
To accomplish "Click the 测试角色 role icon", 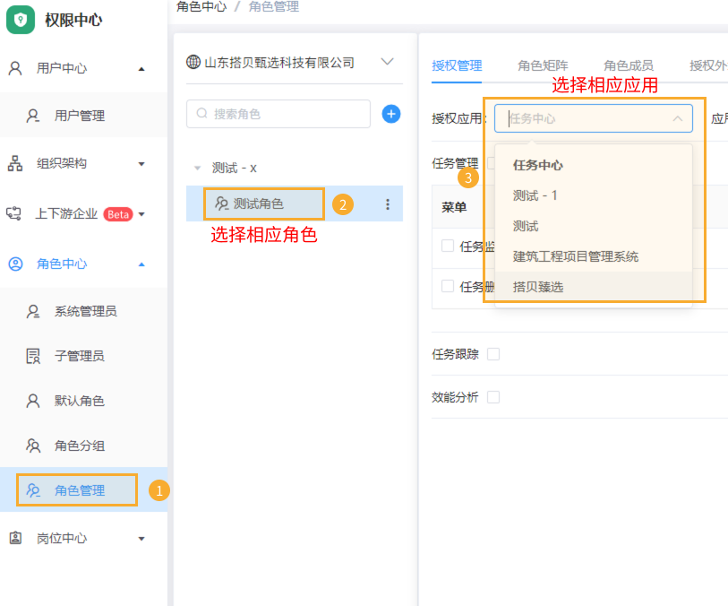I will click(222, 203).
